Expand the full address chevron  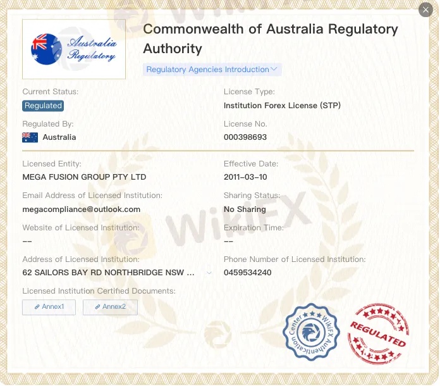[x=209, y=273]
